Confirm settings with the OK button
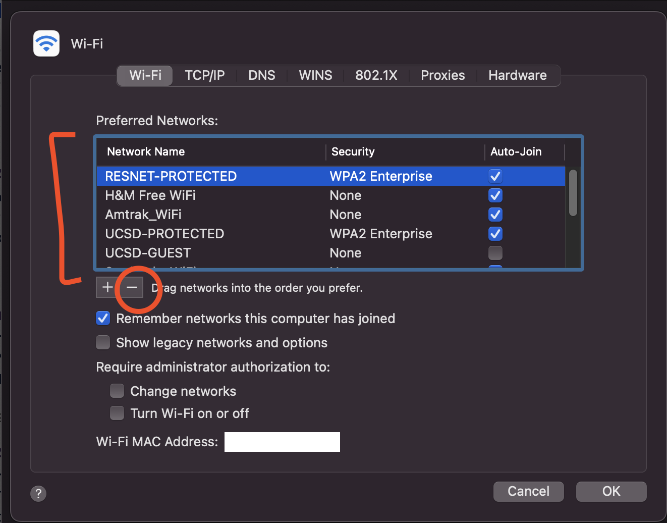Screen dimensions: 667x523 611,491
